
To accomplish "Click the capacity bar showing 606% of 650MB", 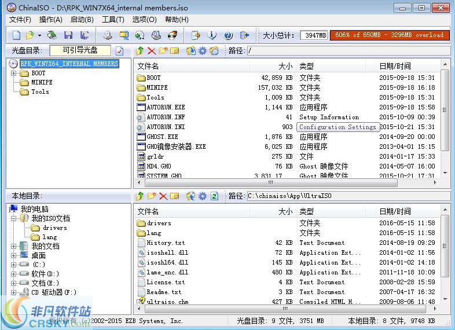I will click(390, 35).
